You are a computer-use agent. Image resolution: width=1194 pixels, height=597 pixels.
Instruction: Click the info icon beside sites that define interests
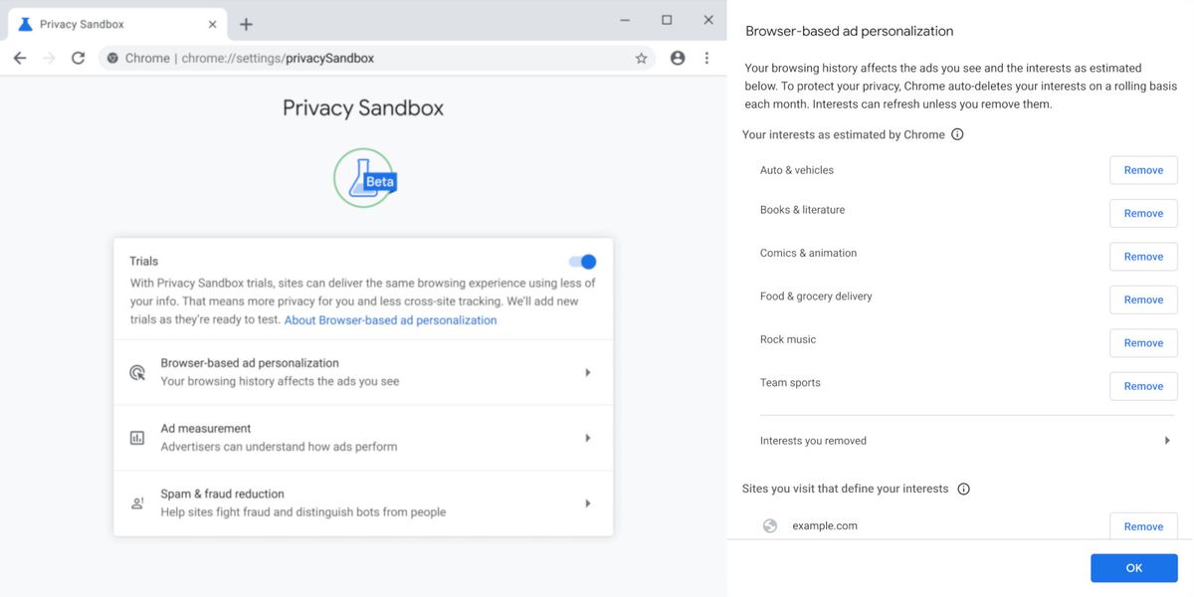[963, 489]
